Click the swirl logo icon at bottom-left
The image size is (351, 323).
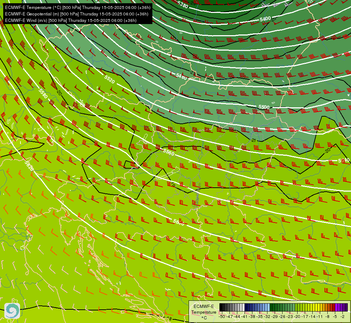click(12, 311)
